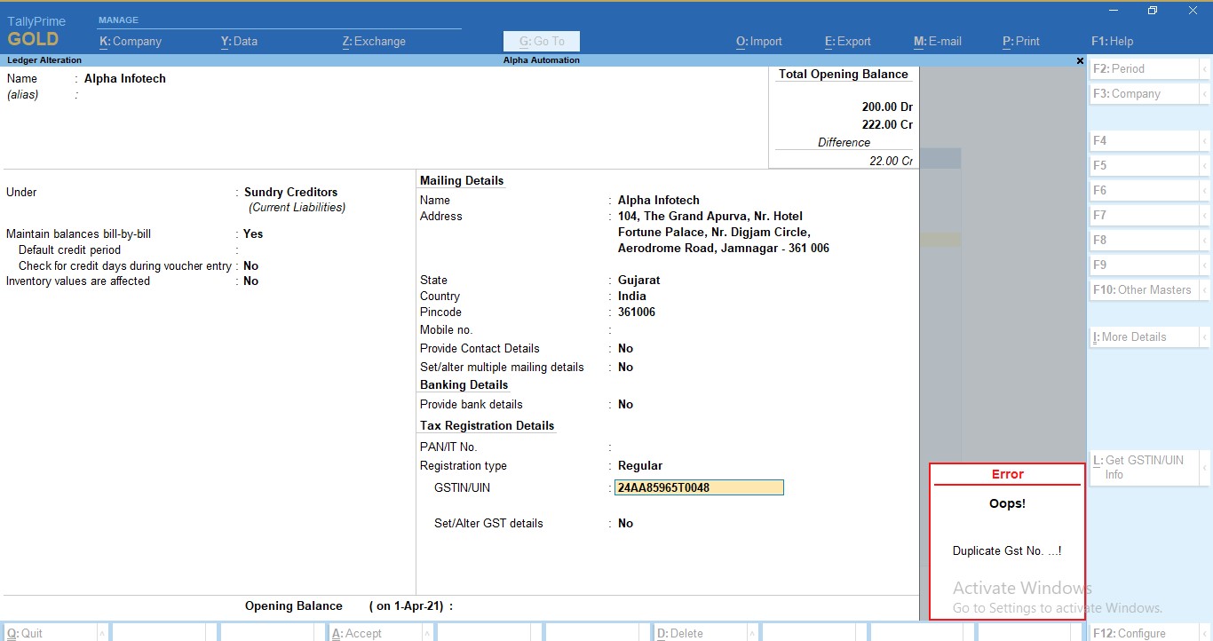Screen dimensions: 1213x641
Task: Click E: Export in the top bar
Action: tap(847, 41)
